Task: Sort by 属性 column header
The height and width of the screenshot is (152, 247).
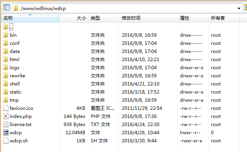Action: coord(193,18)
